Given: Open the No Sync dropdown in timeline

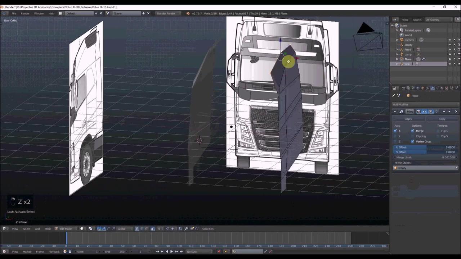Looking at the screenshot, I should point(199,251).
